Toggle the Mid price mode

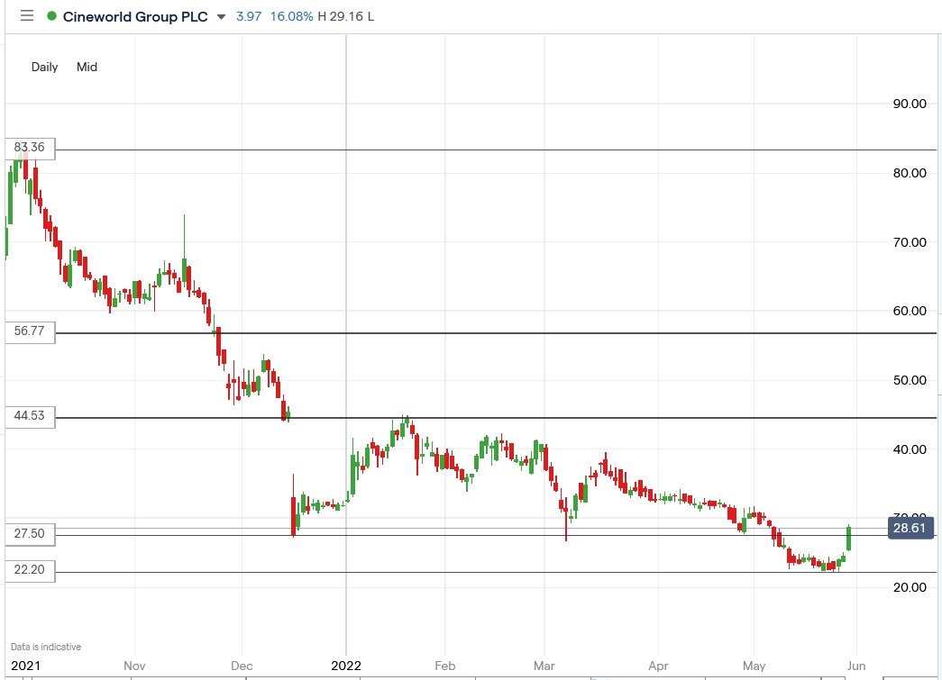click(87, 67)
